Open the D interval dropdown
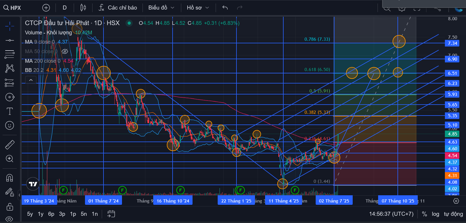Image resolution: width=466 pixels, height=223 pixels. point(64,8)
